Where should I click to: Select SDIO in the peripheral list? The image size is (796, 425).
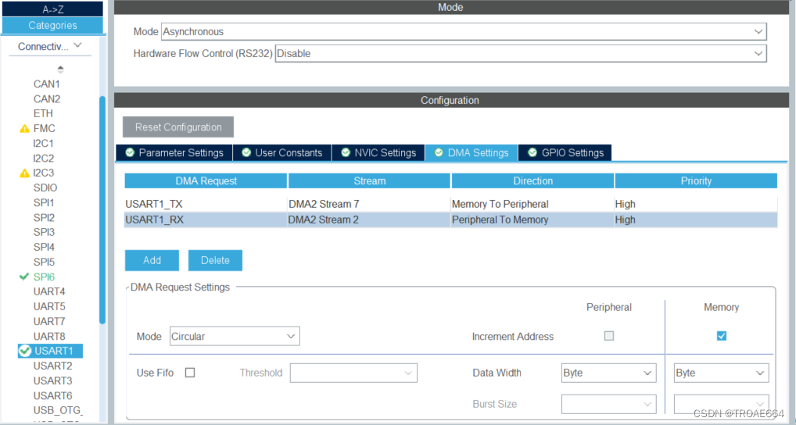coord(45,187)
